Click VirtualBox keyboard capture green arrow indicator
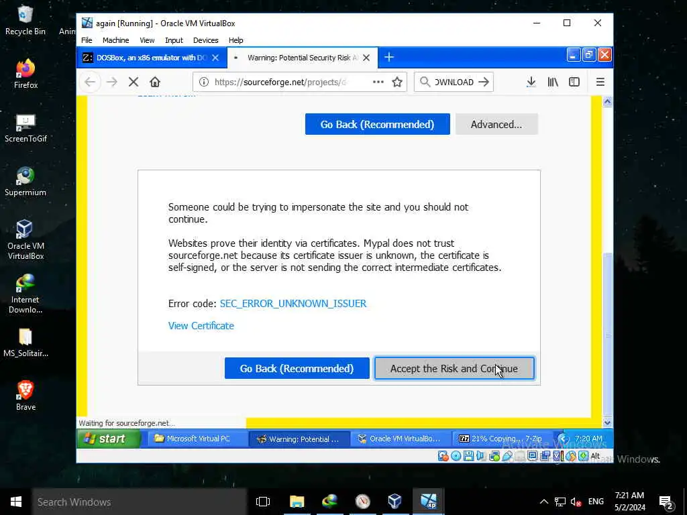The image size is (687, 515). pyautogui.click(x=583, y=456)
